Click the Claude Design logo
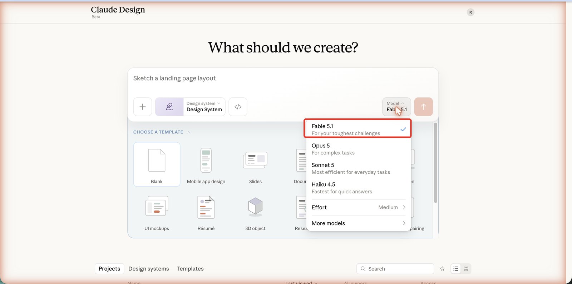 [118, 10]
